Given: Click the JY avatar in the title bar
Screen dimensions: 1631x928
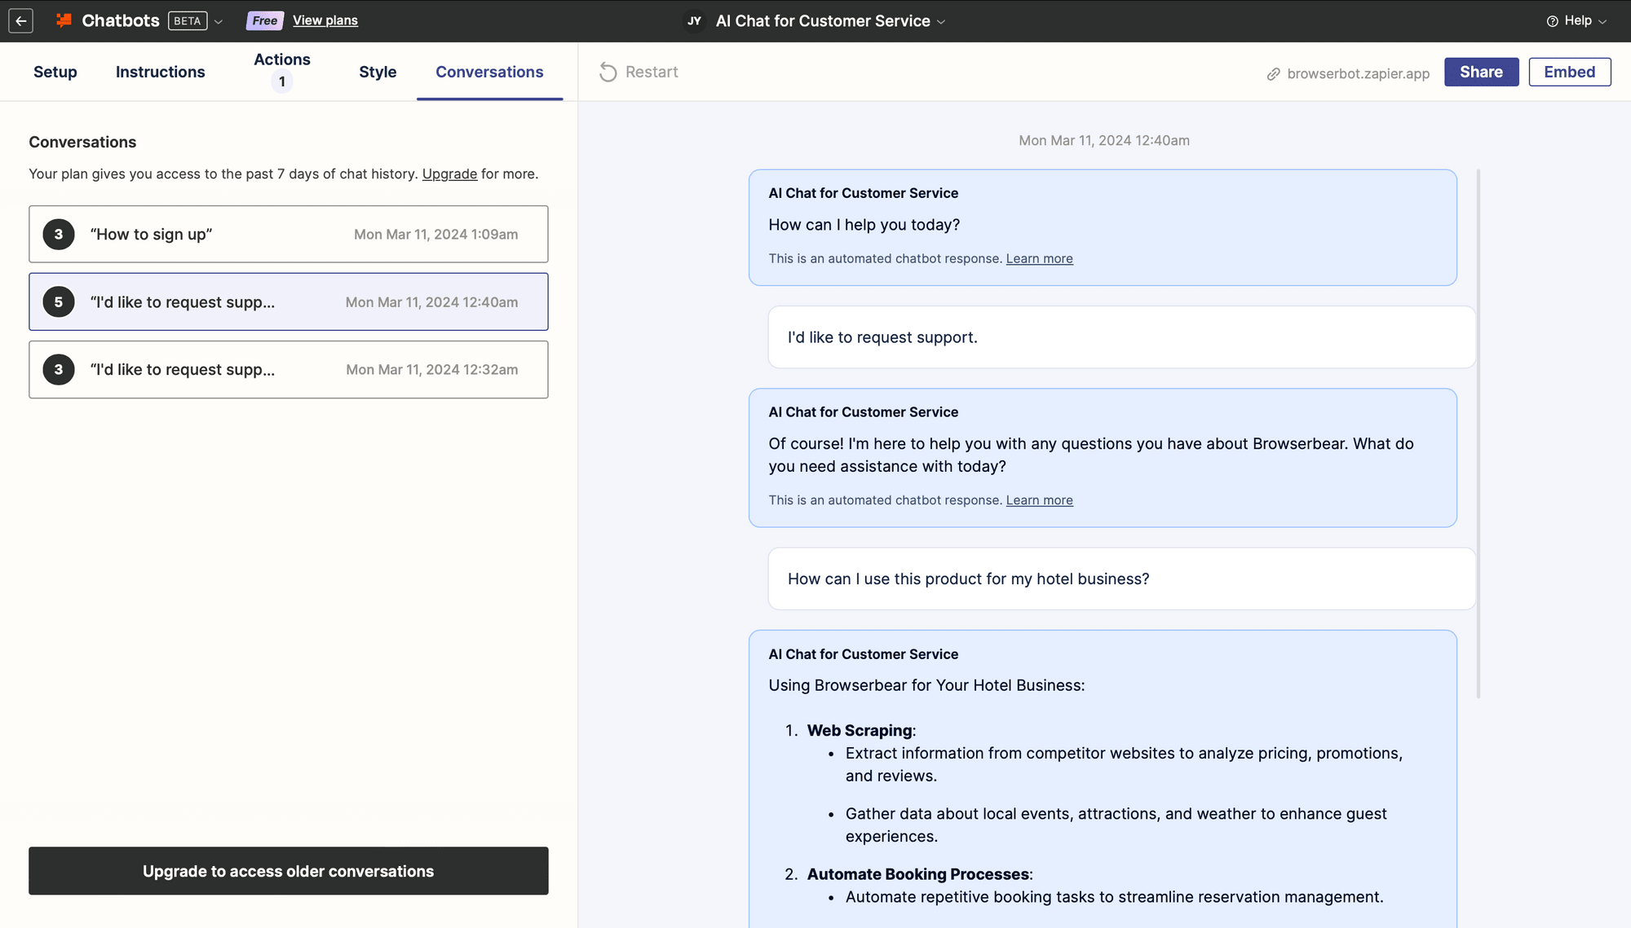Looking at the screenshot, I should point(693,20).
